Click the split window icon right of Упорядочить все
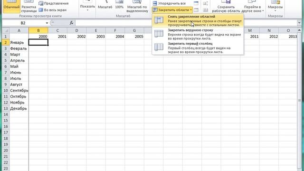 coord(196,3)
